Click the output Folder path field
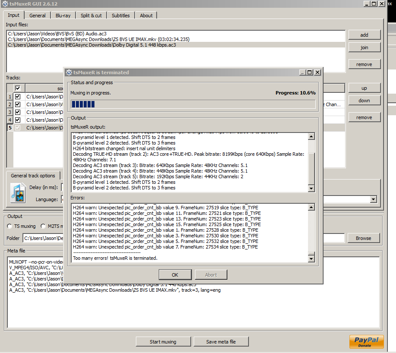 click(184, 238)
